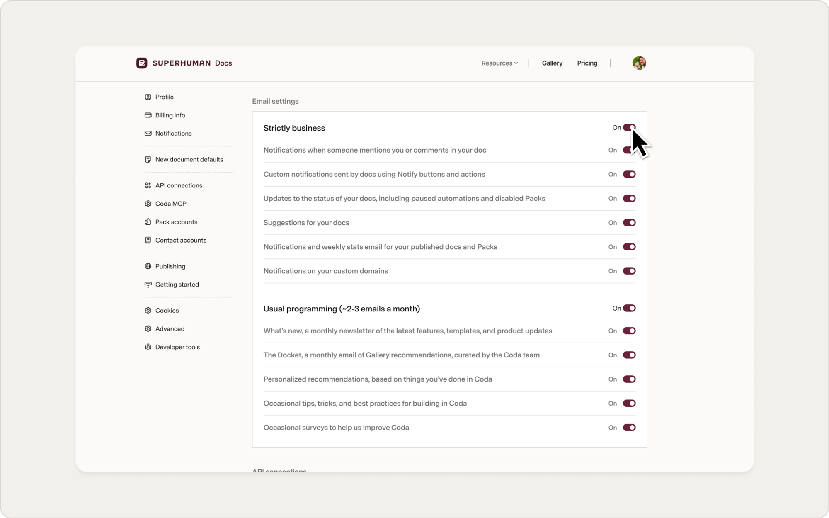This screenshot has height=518, width=829.
Task: Toggle Notifications on your custom domains
Action: coord(629,271)
